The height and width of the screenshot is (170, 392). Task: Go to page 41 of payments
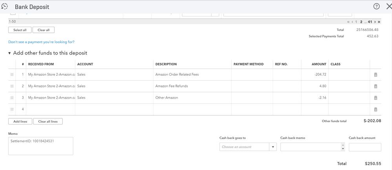pyautogui.click(x=370, y=22)
